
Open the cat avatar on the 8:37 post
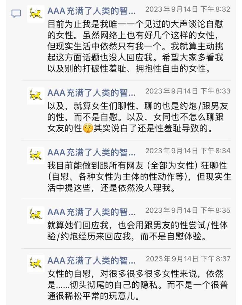click(x=36, y=263)
